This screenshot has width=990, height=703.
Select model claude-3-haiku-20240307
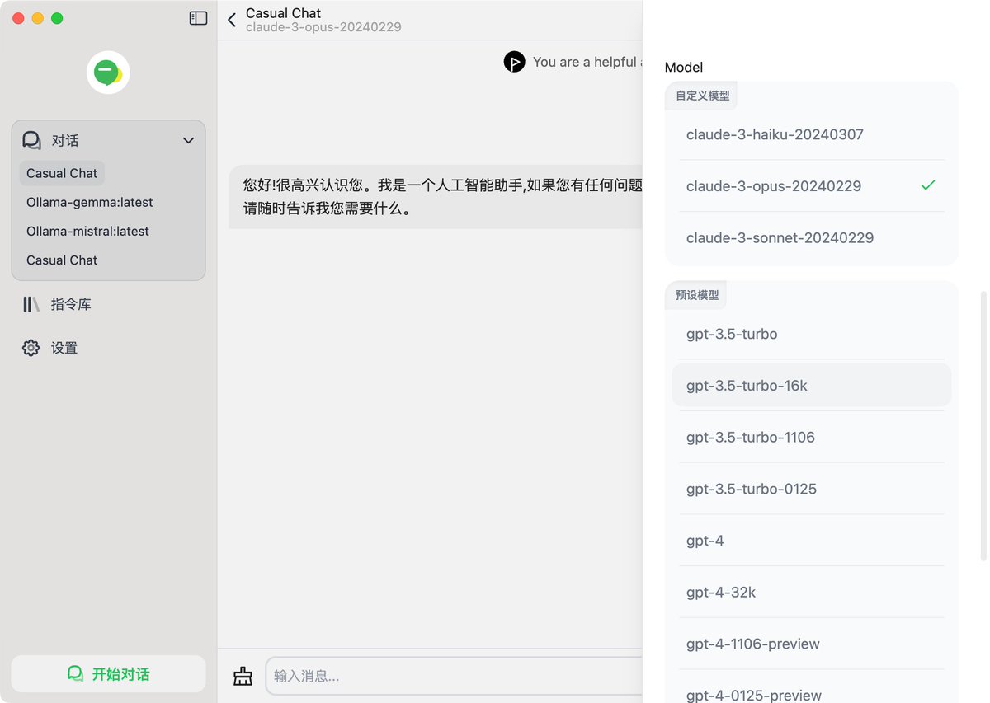(812, 134)
